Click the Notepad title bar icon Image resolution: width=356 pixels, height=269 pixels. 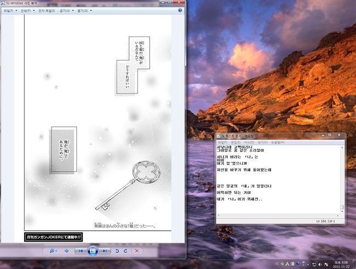[219, 136]
